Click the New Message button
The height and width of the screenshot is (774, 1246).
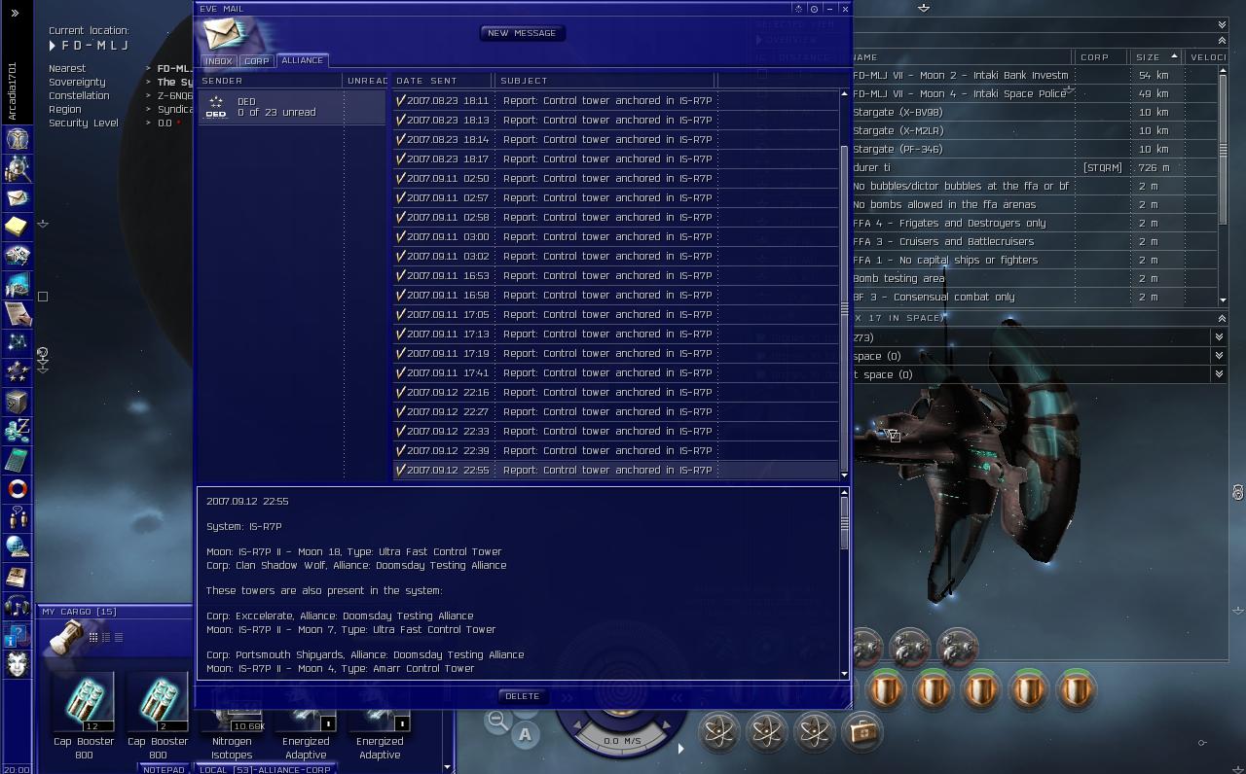pyautogui.click(x=522, y=33)
